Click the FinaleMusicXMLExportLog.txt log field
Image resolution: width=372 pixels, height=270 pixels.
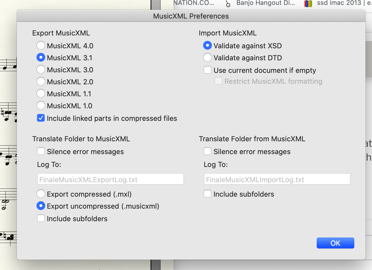(x=110, y=179)
